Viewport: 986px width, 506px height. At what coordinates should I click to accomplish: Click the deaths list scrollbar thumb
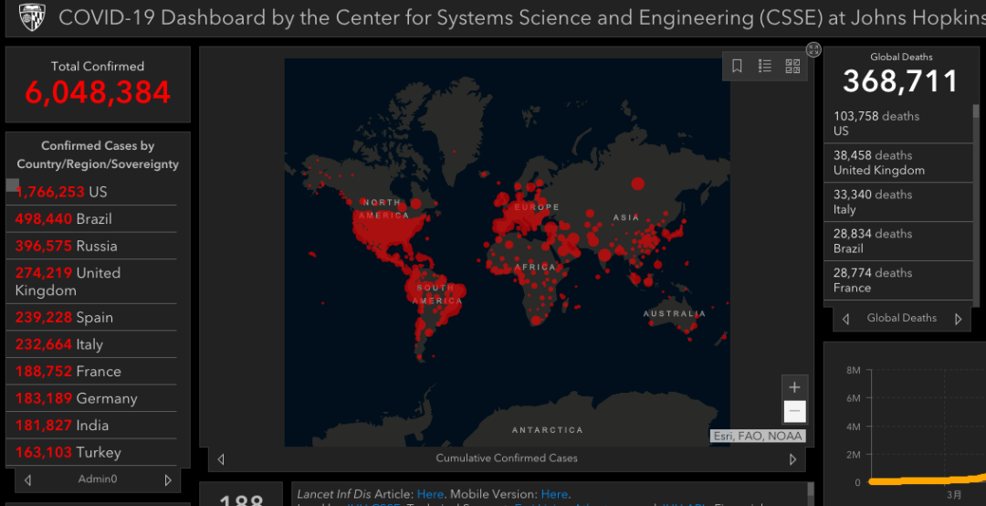pos(976,111)
